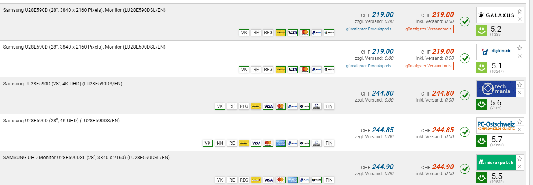The width and height of the screenshot is (533, 185).
Task: Click digitec.ch's "günstigster Versandpreis" label
Action: pos(428,66)
